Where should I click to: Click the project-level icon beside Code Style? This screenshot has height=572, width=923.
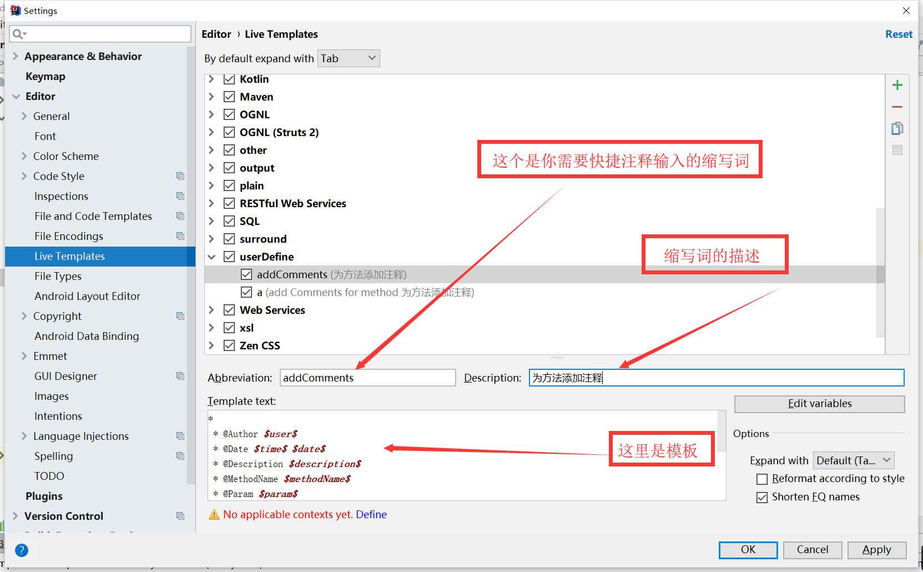tap(180, 176)
